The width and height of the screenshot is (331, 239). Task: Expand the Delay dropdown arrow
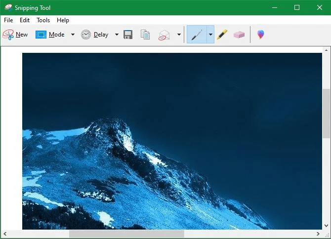pyautogui.click(x=117, y=35)
